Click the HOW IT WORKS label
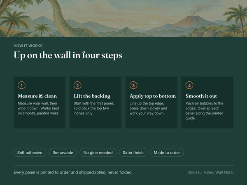The width and height of the screenshot is (247, 185). (28, 46)
